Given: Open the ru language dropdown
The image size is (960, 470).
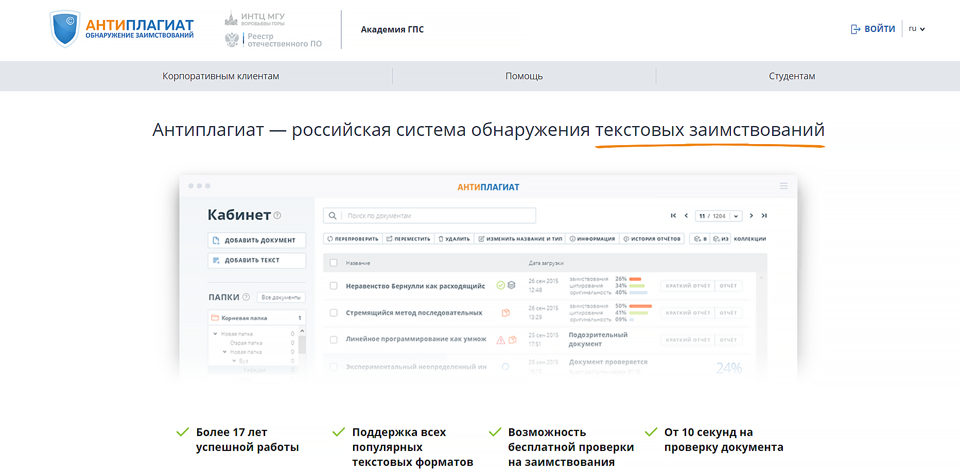Looking at the screenshot, I should 917,29.
